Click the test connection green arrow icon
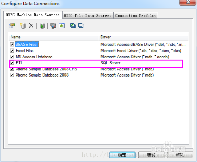Screen dimensions: 197x162 [42, 26]
